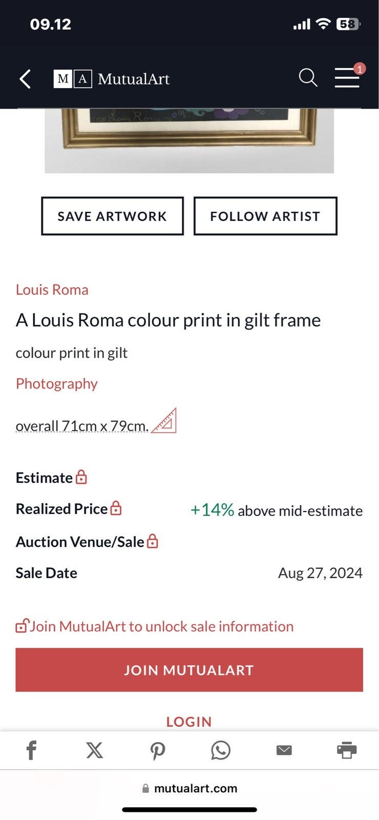Open the search magnifier icon
The width and height of the screenshot is (379, 820).
click(x=308, y=78)
